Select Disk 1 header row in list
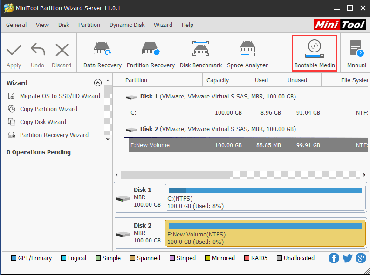This screenshot has height=275, width=370. coord(246,97)
